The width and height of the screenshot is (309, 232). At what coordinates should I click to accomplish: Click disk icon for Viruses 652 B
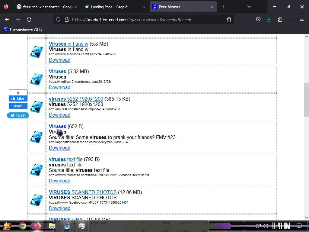tap(36, 137)
